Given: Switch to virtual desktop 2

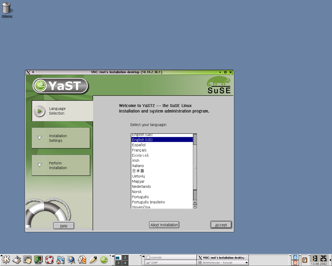Looking at the screenshot, I should 125,257.
